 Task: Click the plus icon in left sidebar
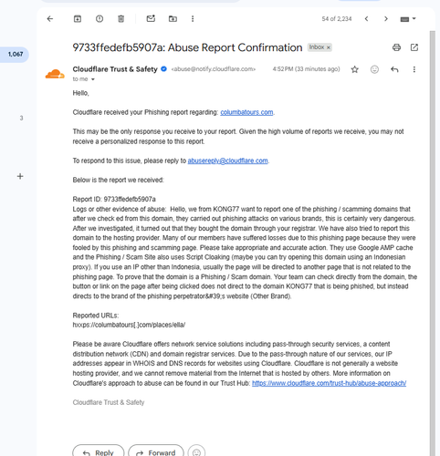tap(20, 176)
